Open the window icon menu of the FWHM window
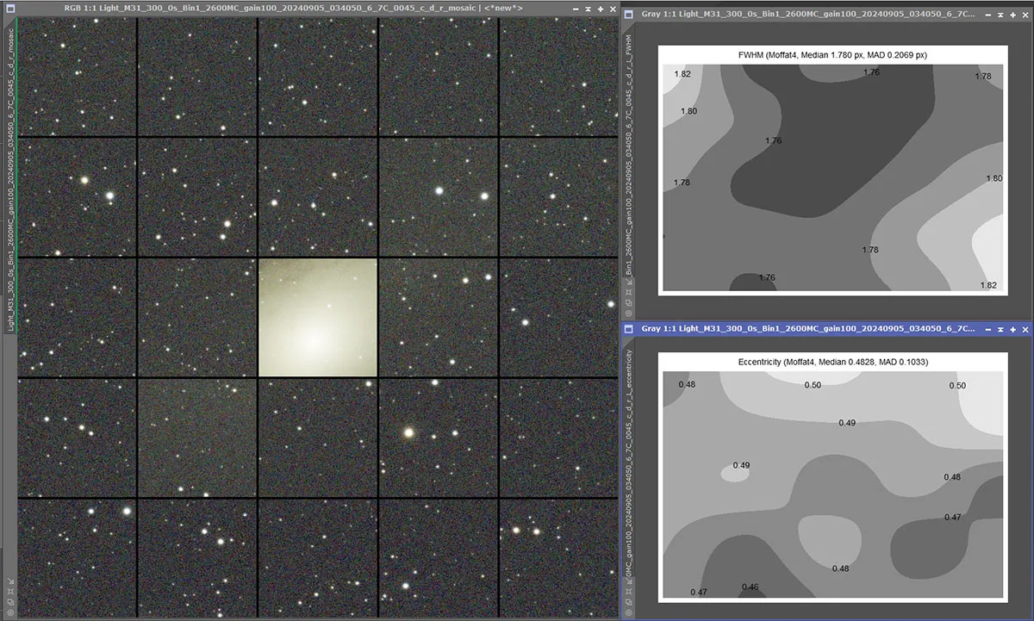 click(628, 15)
